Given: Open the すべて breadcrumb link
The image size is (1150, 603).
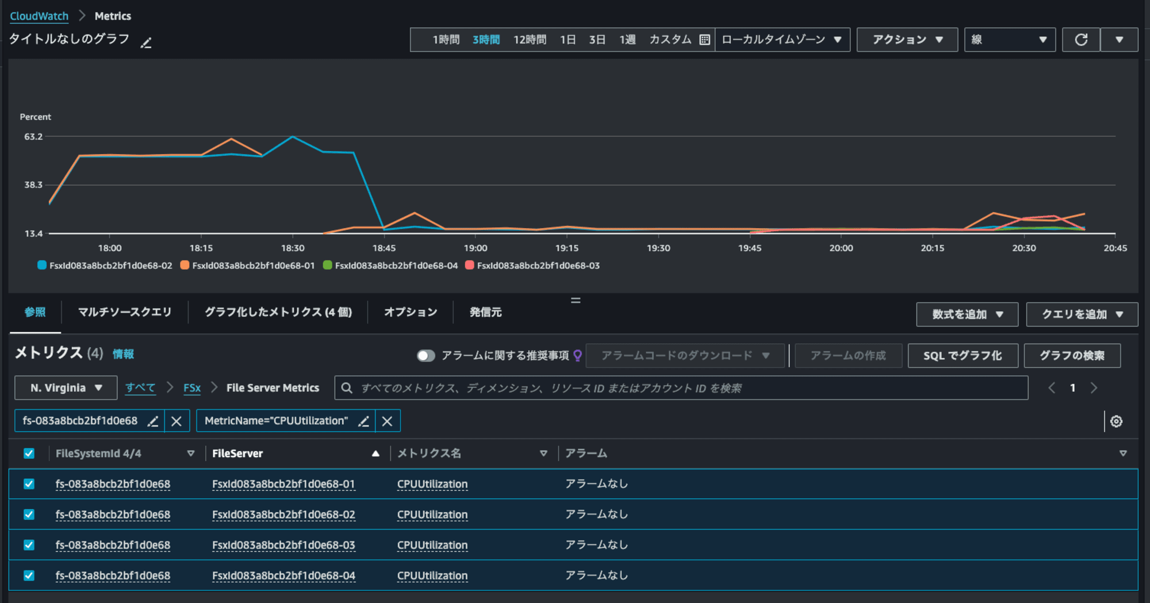Looking at the screenshot, I should [x=140, y=388].
